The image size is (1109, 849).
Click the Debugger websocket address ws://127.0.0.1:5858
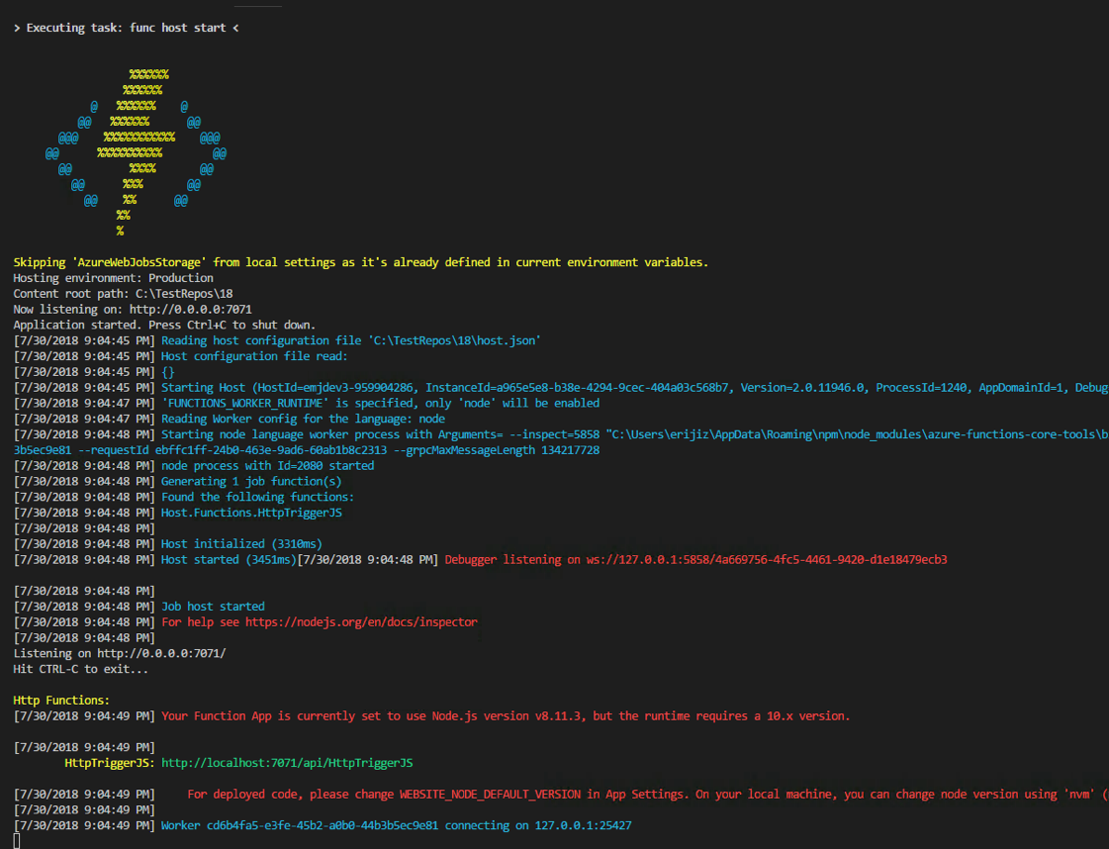767,560
